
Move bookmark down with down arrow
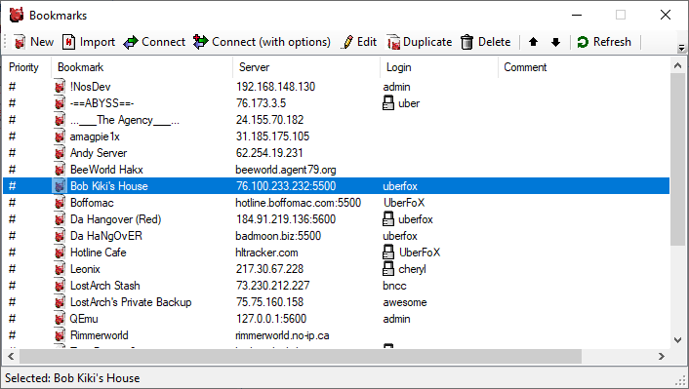(555, 42)
